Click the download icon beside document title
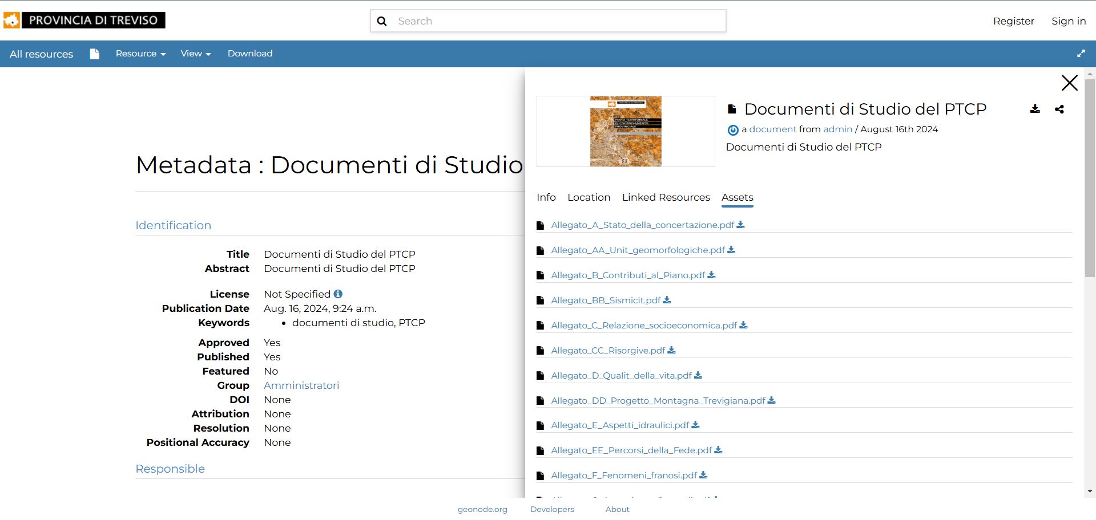The width and height of the screenshot is (1096, 520). [x=1035, y=109]
